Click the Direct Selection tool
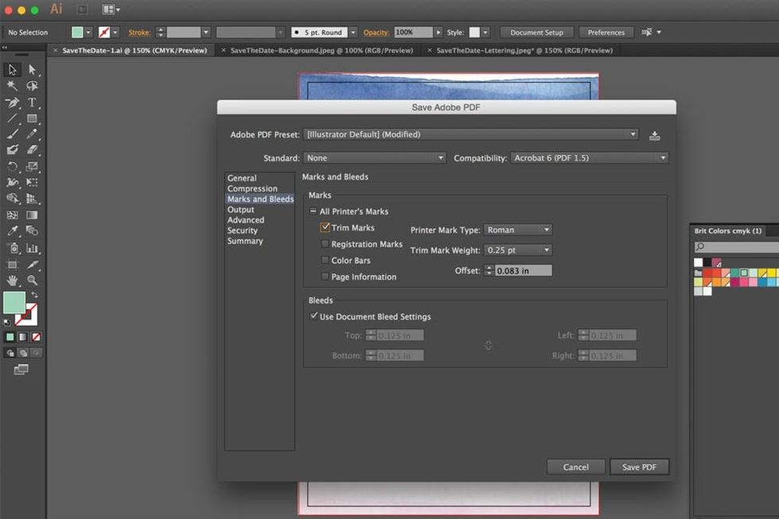 32,70
